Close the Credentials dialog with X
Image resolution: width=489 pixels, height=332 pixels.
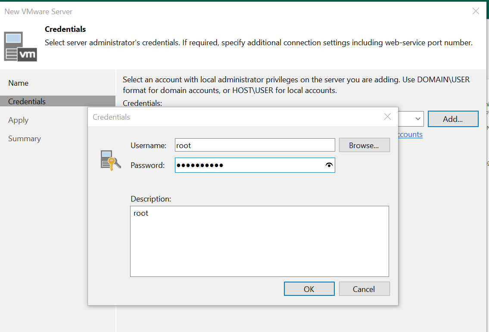pyautogui.click(x=387, y=117)
